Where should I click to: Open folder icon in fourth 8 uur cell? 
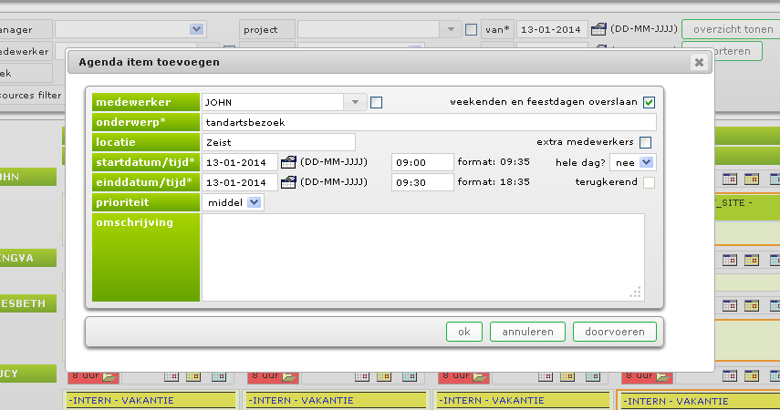[662, 377]
